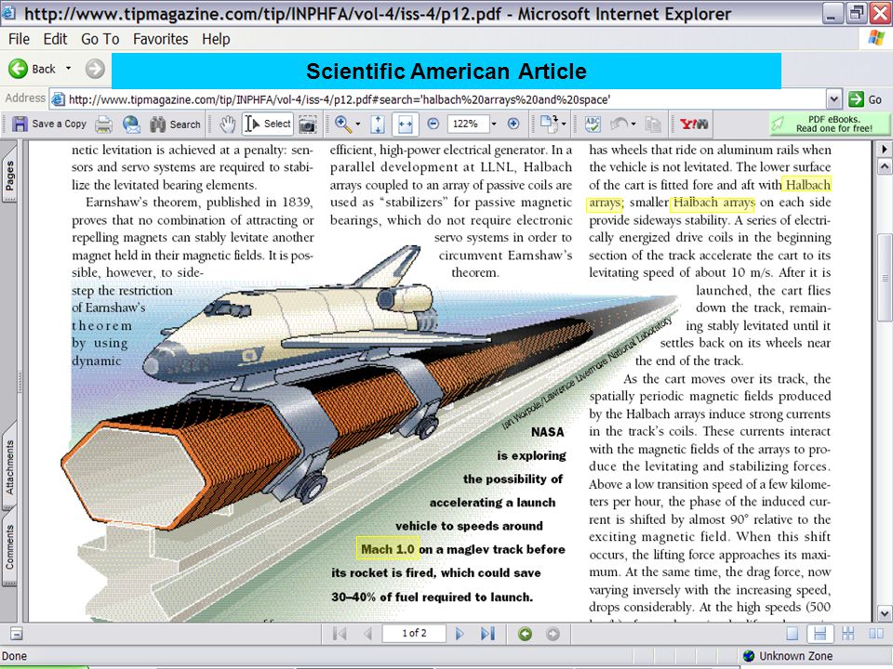This screenshot has width=893, height=669.
Task: Click the vertical scrollbar thumb
Action: (885, 277)
